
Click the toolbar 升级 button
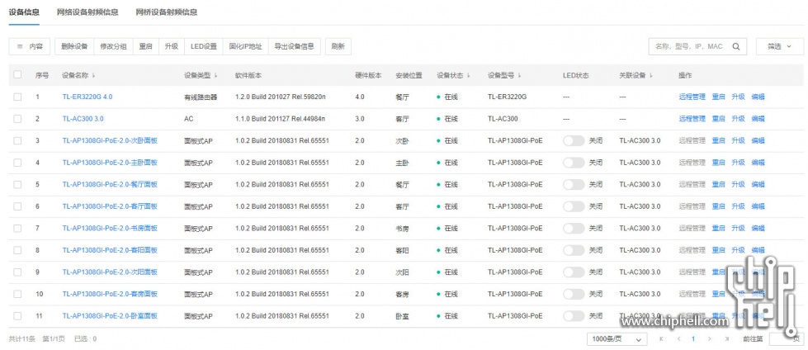(171, 46)
